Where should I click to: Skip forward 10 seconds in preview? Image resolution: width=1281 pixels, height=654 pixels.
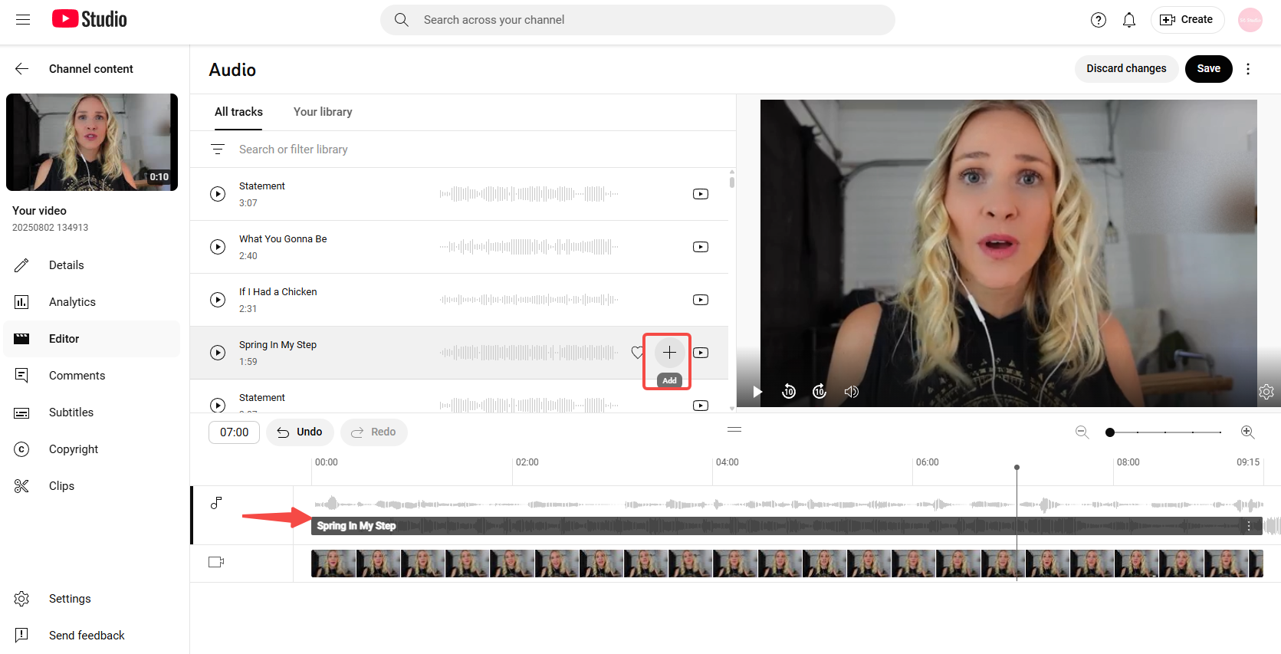click(x=820, y=392)
